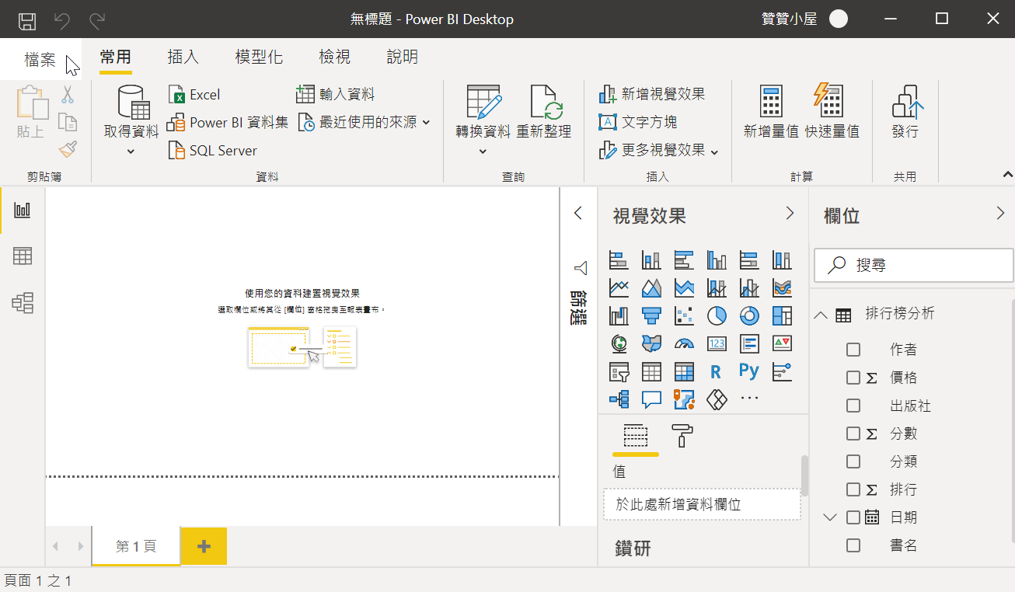
Task: Select the donut chart visual
Action: 749,315
